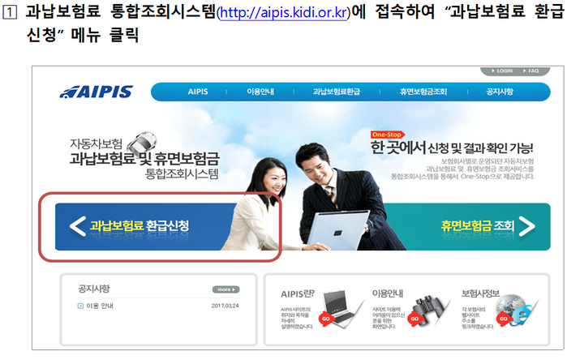The image size is (567, 364).
Task: Open the aipis.kidi.or.kr hyperlink
Action: [284, 13]
